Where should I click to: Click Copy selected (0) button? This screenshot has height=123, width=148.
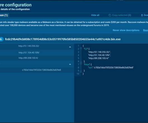[x=120, y=15]
